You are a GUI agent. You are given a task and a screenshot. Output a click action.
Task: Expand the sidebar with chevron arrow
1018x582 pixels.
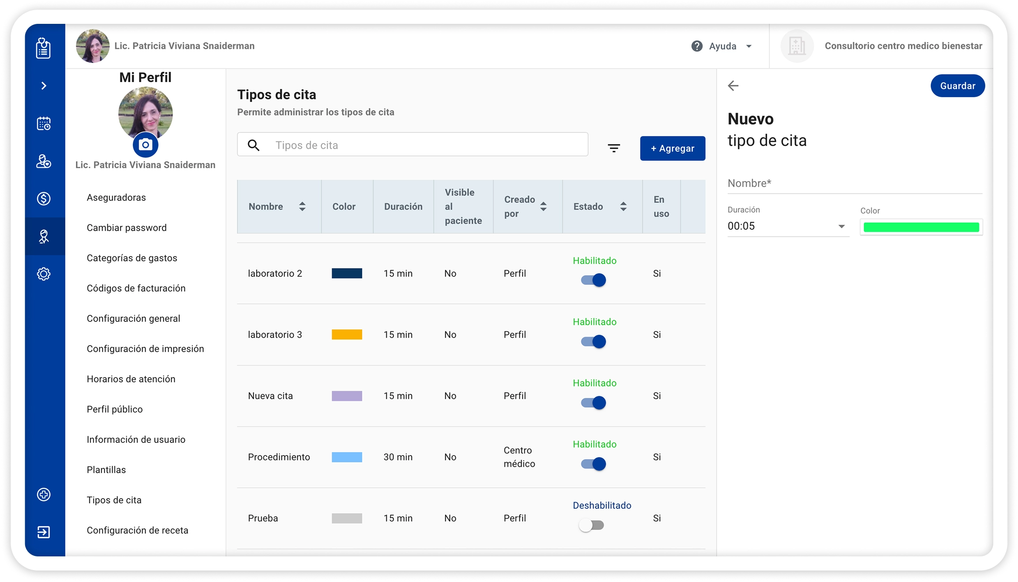click(x=43, y=86)
